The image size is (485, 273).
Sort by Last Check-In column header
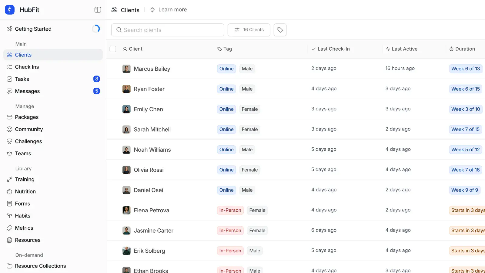[330, 49]
